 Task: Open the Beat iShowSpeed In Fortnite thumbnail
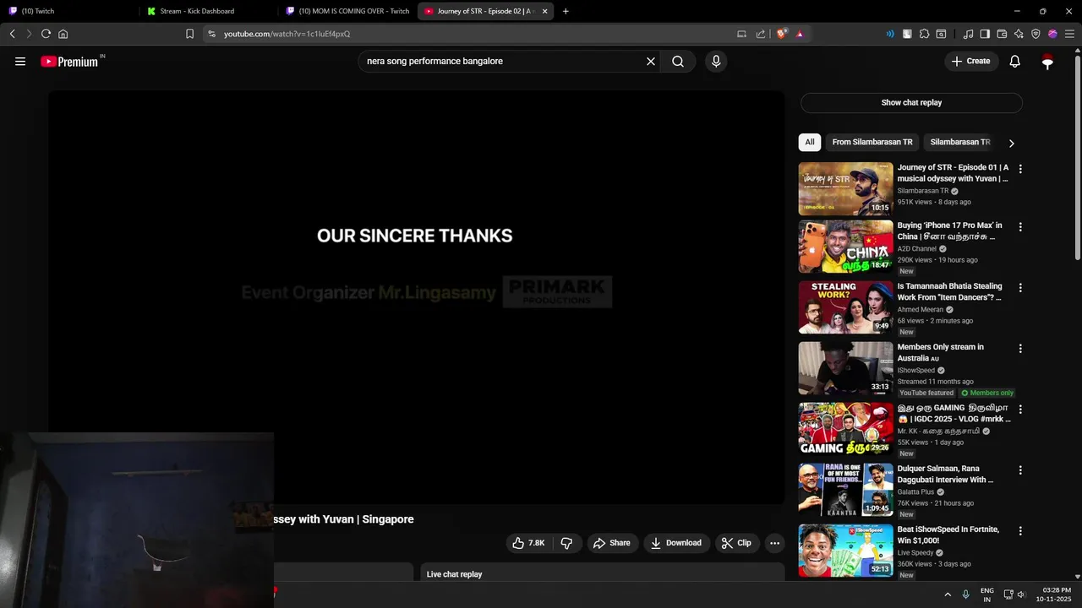845,551
